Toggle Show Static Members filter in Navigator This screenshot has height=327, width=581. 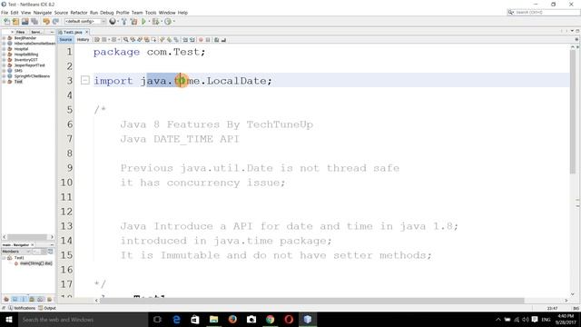tap(24, 299)
